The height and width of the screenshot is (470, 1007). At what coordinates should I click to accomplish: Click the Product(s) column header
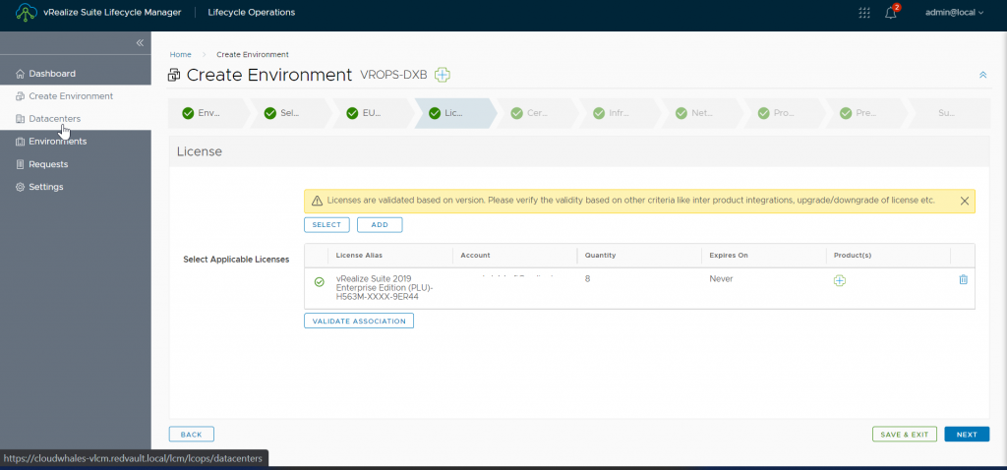[853, 255]
